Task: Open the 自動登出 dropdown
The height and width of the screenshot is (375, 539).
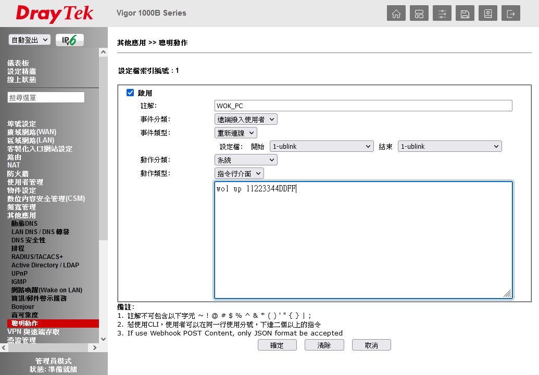Action: coord(29,40)
